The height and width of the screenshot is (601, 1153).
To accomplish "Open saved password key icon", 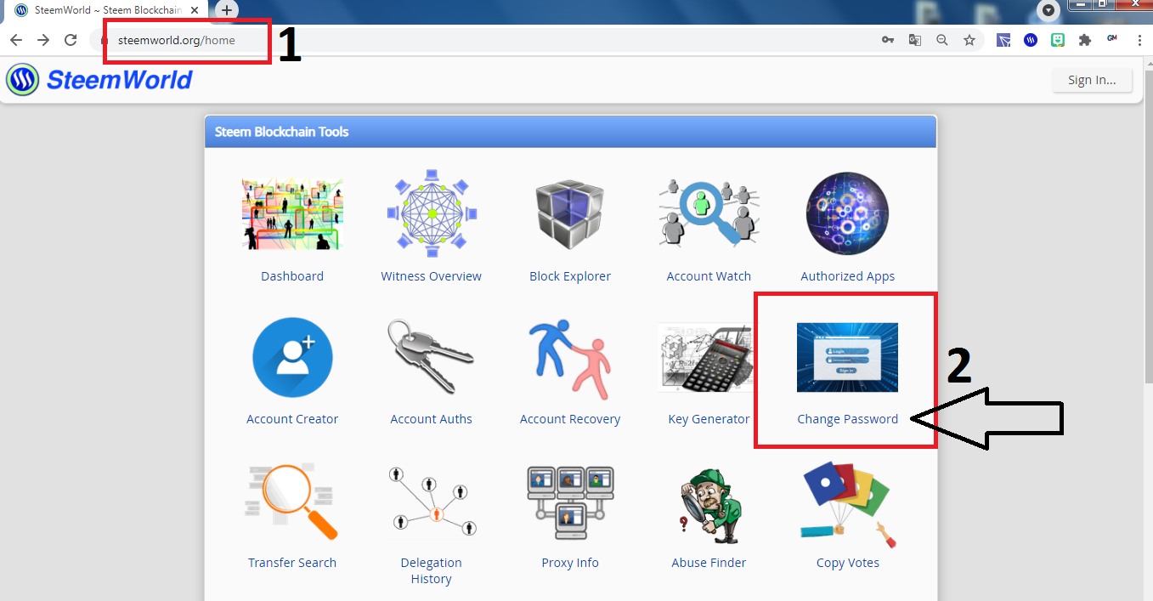I will click(x=888, y=40).
